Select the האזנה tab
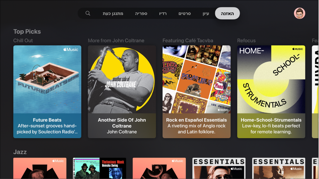Viewport: 319px width, 179px height. coord(227,13)
